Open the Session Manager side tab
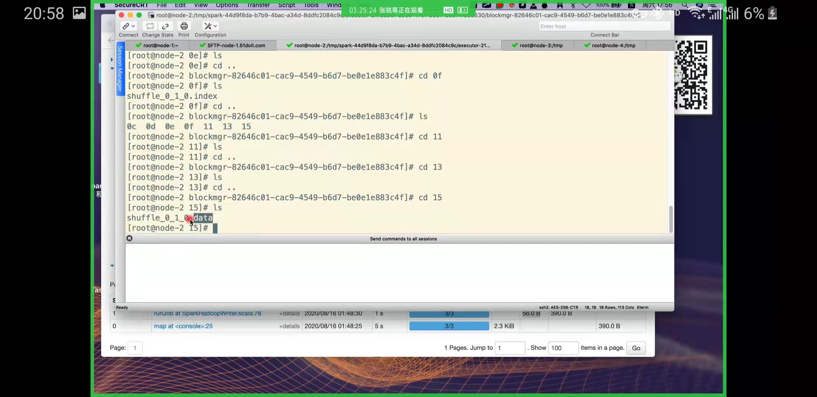This screenshot has height=397, width=817. (120, 69)
